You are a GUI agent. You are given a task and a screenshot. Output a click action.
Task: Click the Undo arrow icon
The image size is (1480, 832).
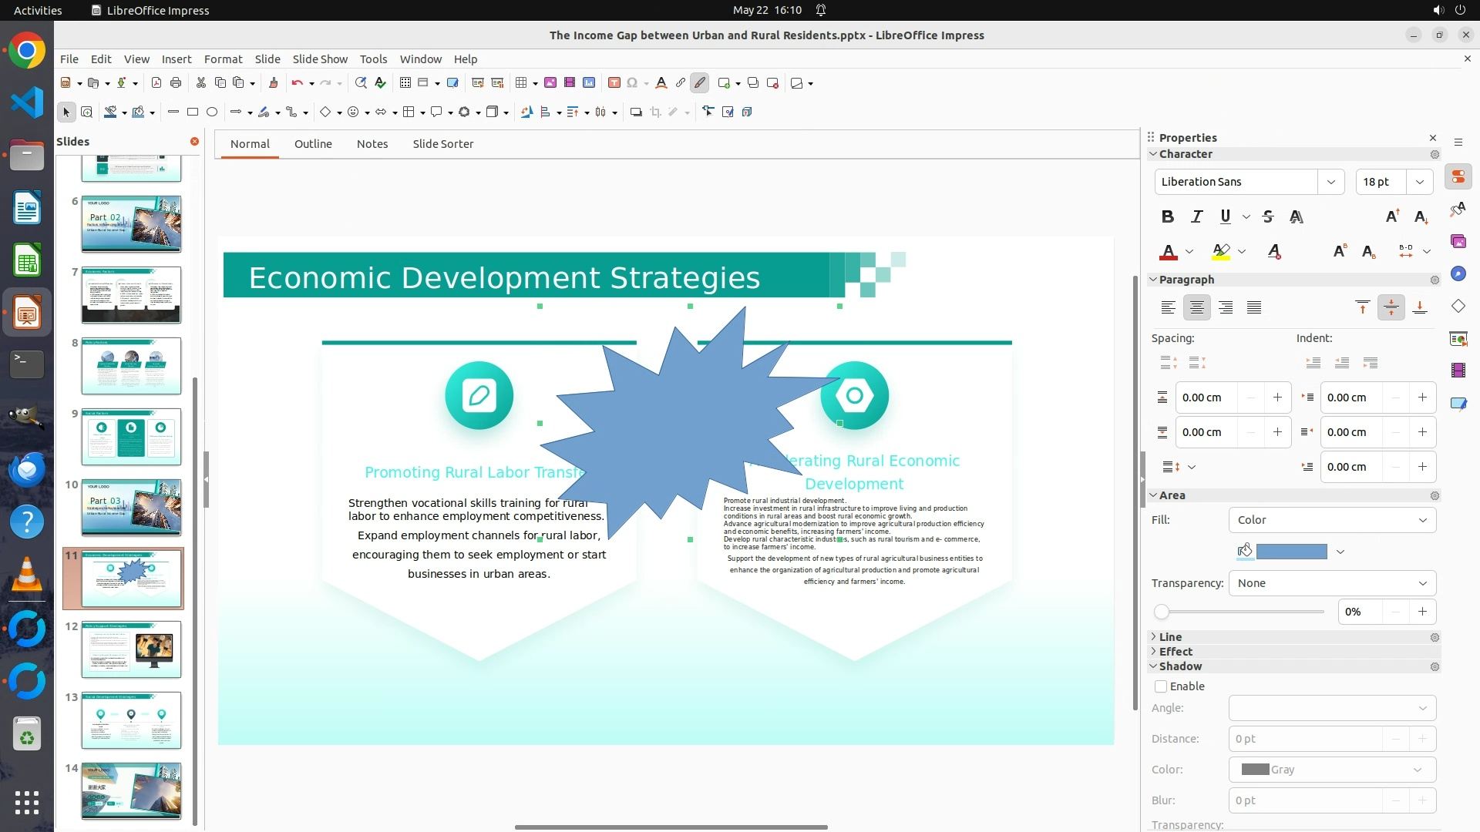[x=297, y=82]
